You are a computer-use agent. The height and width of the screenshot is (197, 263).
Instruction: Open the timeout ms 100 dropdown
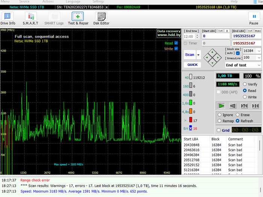[x=259, y=58]
